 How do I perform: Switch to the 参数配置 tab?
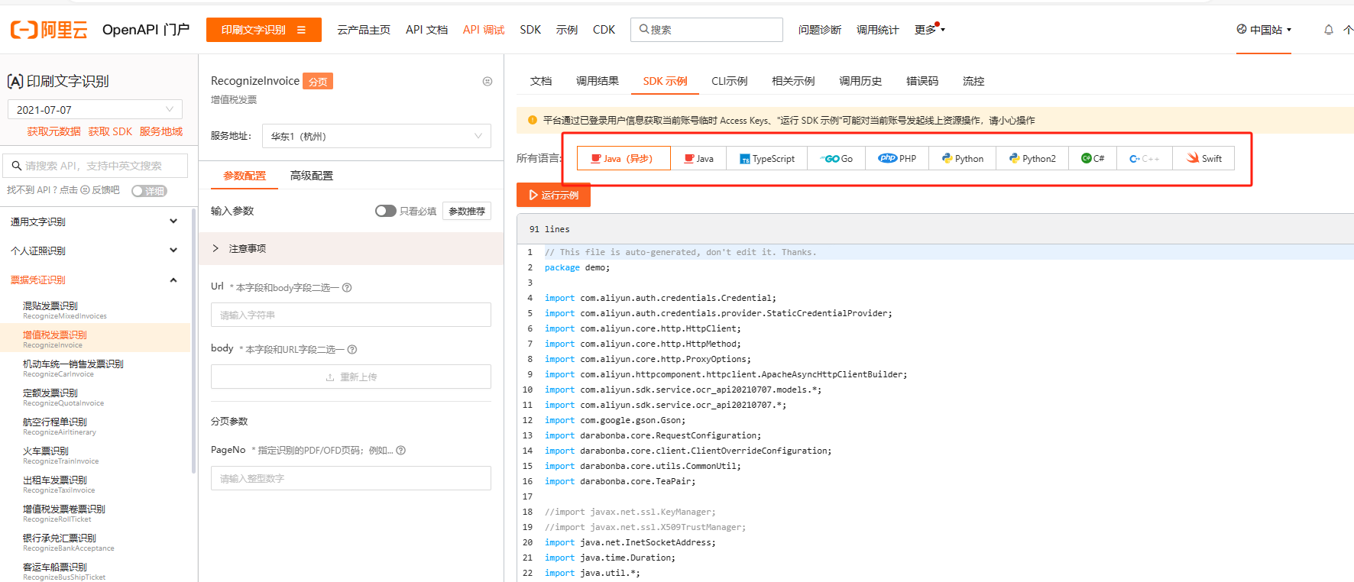click(x=245, y=176)
